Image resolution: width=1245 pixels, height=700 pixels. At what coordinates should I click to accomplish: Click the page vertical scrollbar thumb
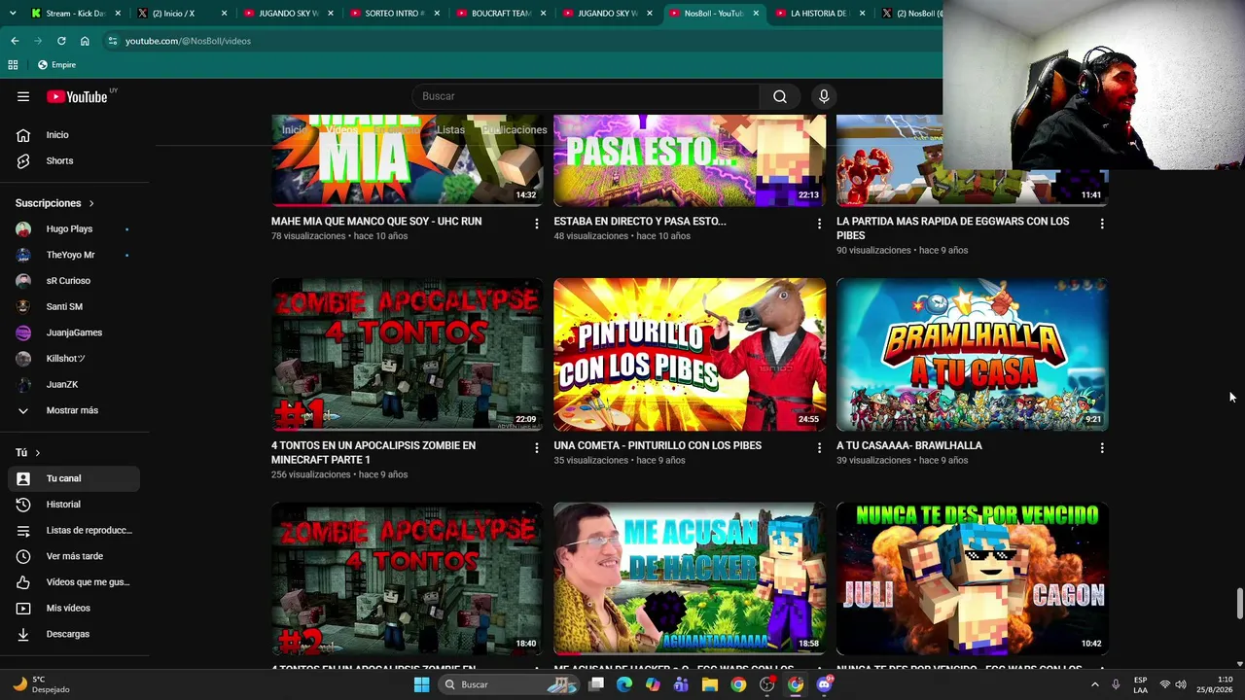(x=1239, y=603)
